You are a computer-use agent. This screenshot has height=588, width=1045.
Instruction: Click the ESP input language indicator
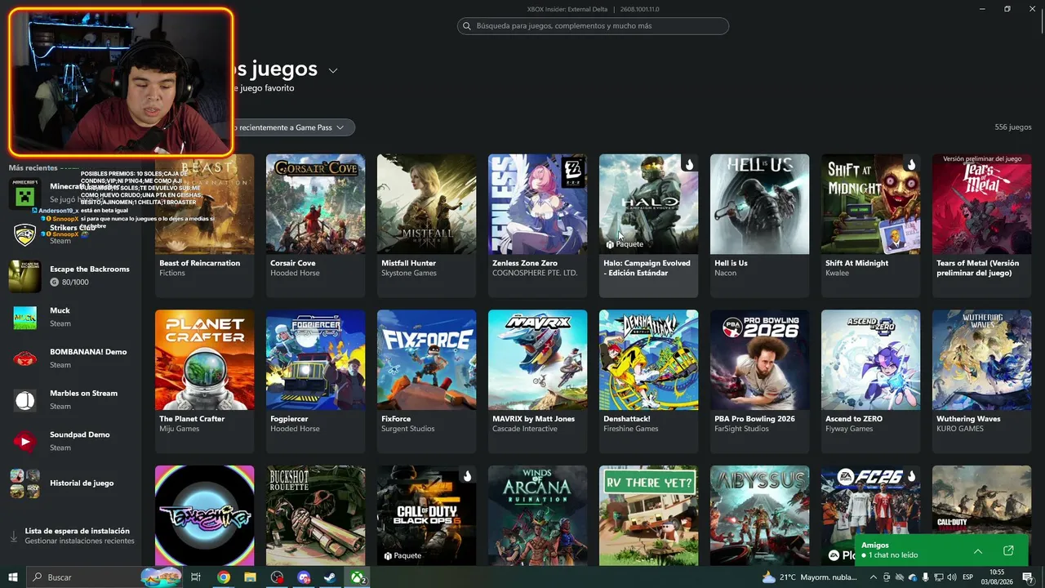click(968, 577)
